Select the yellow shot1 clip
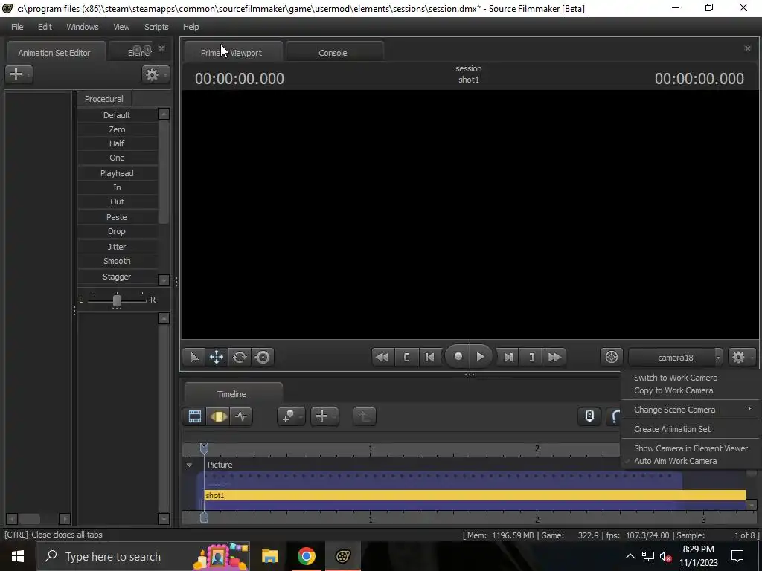The image size is (762, 571). point(475,495)
